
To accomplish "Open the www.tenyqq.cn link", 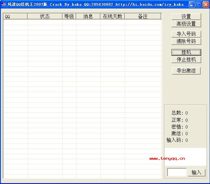I will click(167, 158).
